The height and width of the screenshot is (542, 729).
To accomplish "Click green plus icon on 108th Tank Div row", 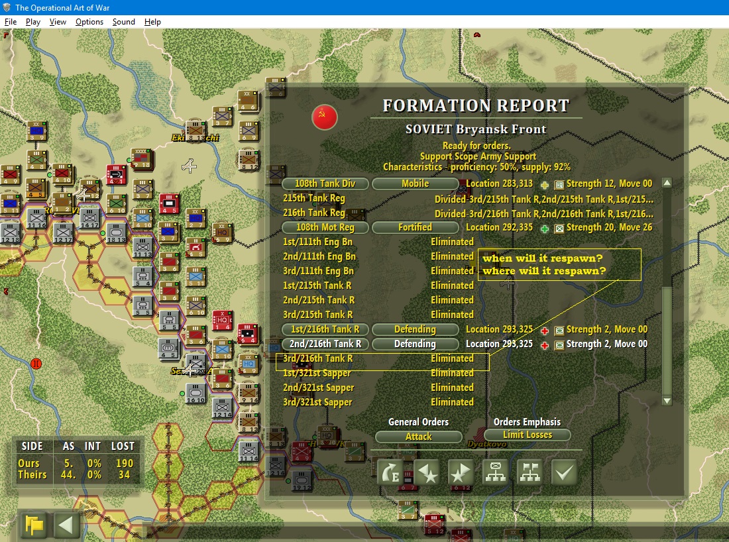I will pyautogui.click(x=544, y=185).
